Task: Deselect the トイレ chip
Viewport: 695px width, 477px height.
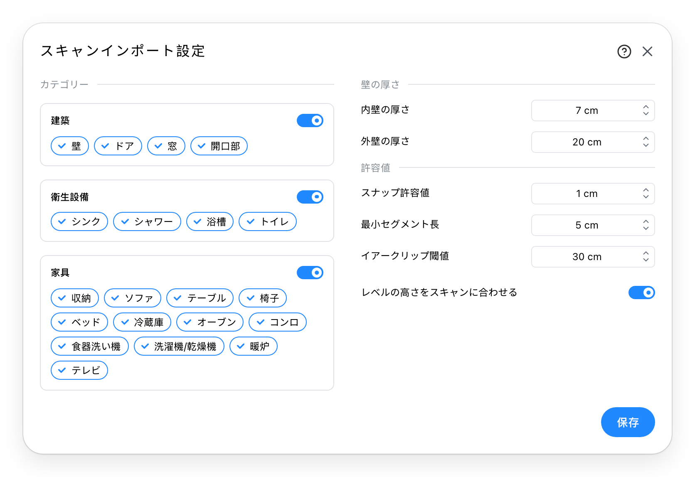Action: 268,221
